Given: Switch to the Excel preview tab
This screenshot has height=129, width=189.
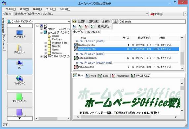Looking at the screenshot, I should pos(104,76).
